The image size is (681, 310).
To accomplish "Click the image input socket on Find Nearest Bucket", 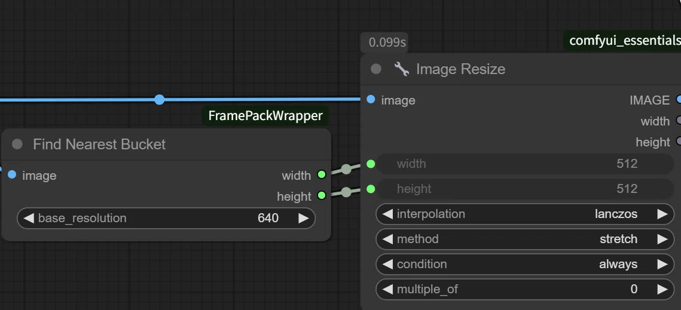I will pyautogui.click(x=12, y=174).
